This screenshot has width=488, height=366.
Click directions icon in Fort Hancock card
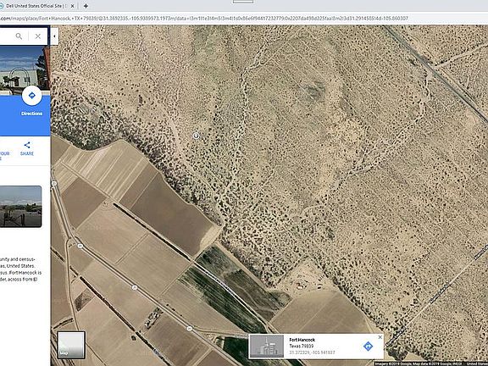coord(368,346)
